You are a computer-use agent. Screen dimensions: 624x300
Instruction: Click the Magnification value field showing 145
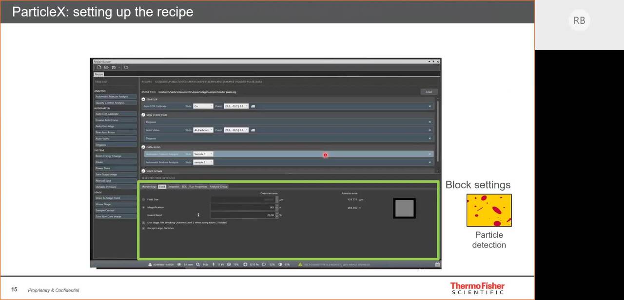click(243, 207)
